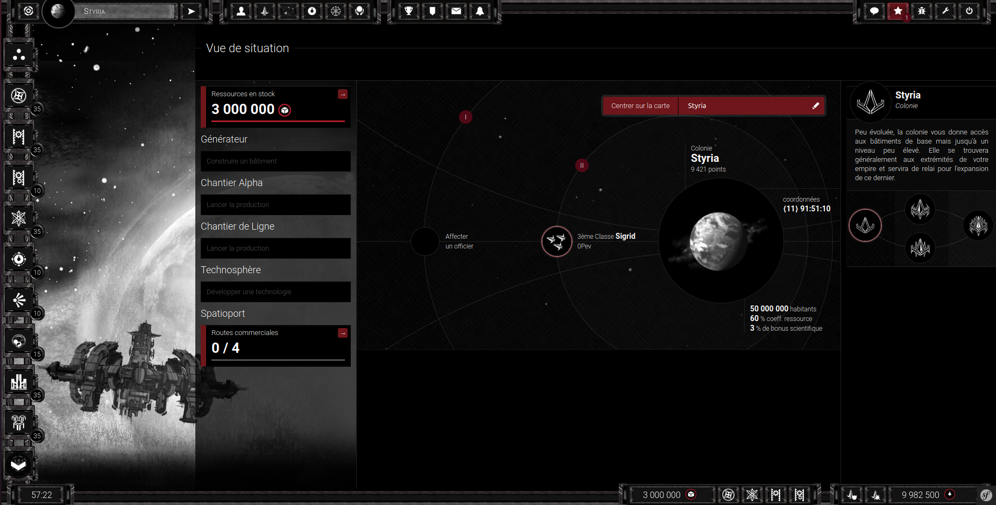Click the pencil edit icon next to Styria
The width and height of the screenshot is (996, 505).
[816, 105]
